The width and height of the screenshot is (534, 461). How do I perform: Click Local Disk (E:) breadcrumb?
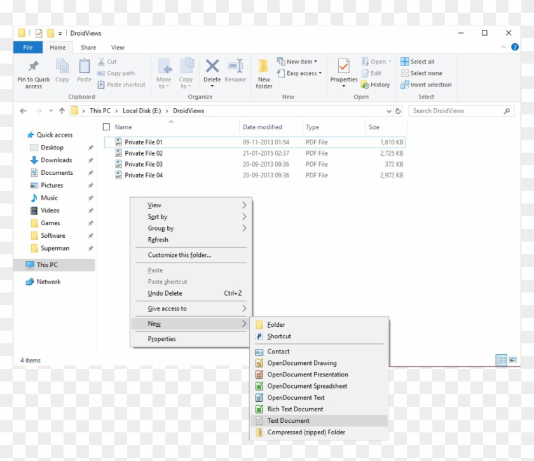point(142,111)
